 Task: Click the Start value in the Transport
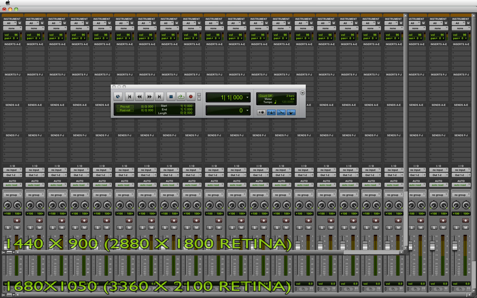(x=186, y=106)
